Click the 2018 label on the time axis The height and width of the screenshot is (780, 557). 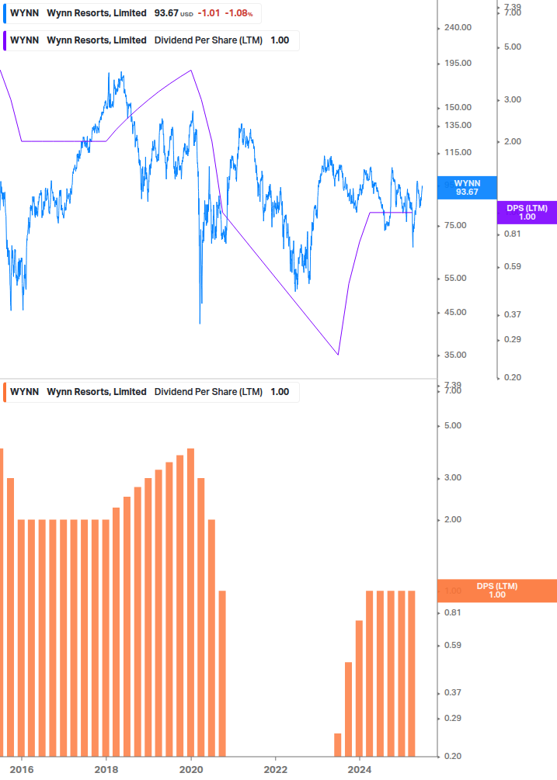[106, 770]
